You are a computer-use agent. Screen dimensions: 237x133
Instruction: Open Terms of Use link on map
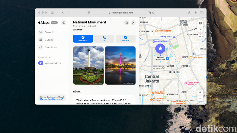[x=182, y=100]
